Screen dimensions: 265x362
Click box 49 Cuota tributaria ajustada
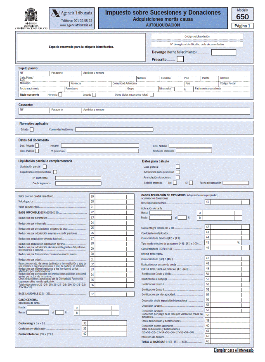coord(227,269)
